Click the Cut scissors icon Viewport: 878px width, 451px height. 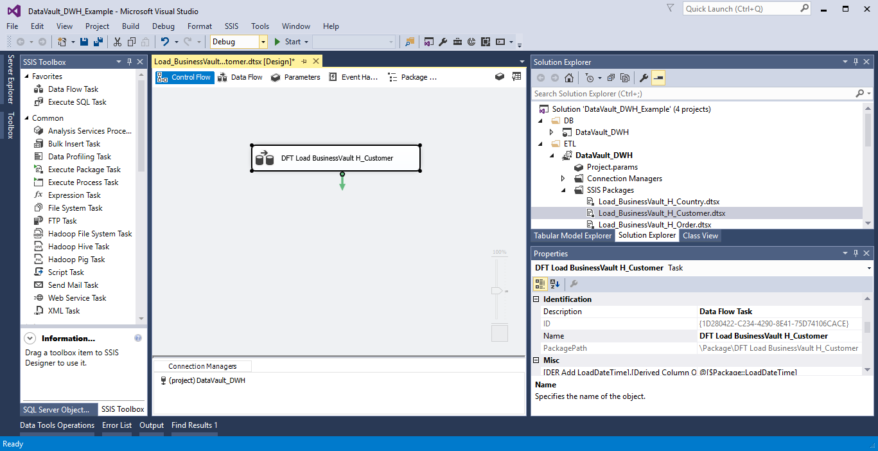pyautogui.click(x=117, y=42)
